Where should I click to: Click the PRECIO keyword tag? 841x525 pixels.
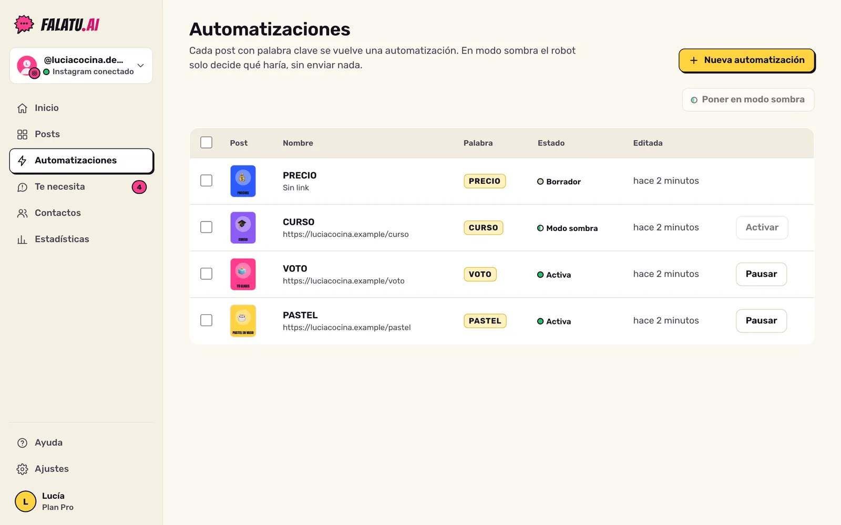(485, 181)
